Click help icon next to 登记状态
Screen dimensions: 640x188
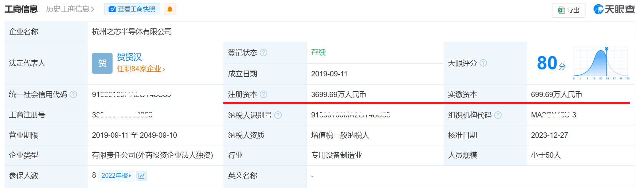[x=264, y=53]
